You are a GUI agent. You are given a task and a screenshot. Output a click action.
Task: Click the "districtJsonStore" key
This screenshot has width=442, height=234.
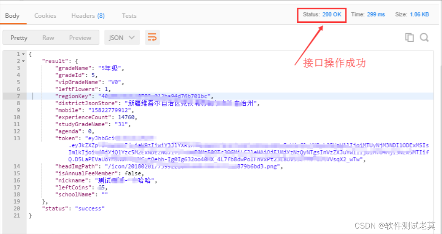tap(87, 103)
